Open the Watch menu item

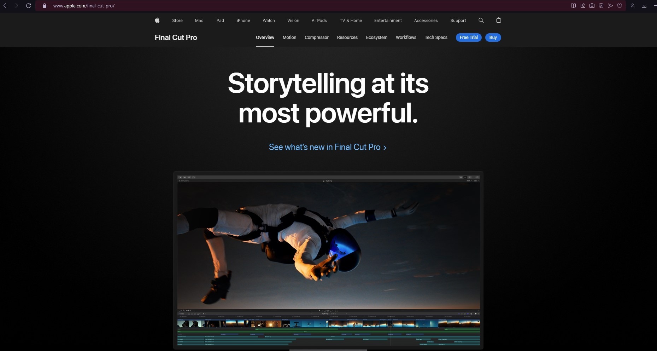click(x=269, y=21)
